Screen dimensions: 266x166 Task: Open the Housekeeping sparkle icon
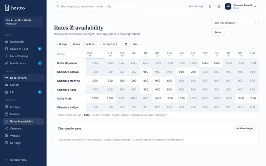point(6,56)
